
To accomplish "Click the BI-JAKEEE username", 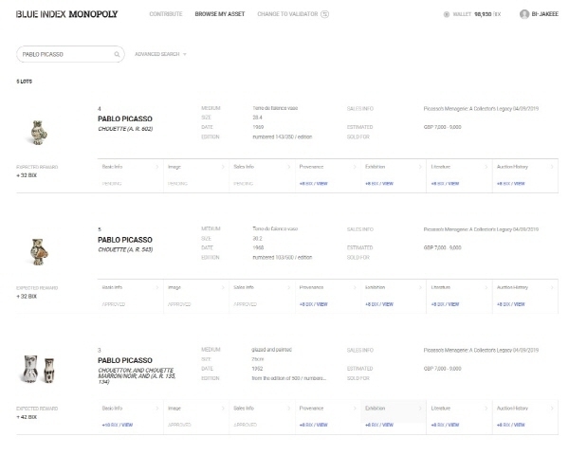I will coord(544,14).
